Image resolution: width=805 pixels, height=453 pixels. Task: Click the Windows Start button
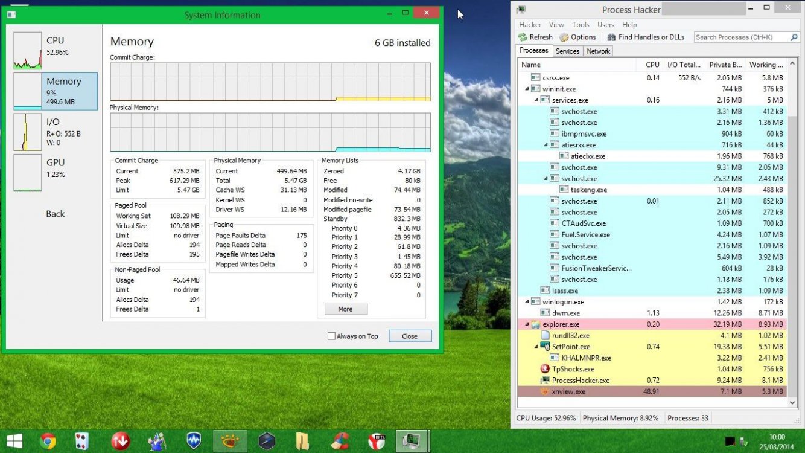click(14, 442)
